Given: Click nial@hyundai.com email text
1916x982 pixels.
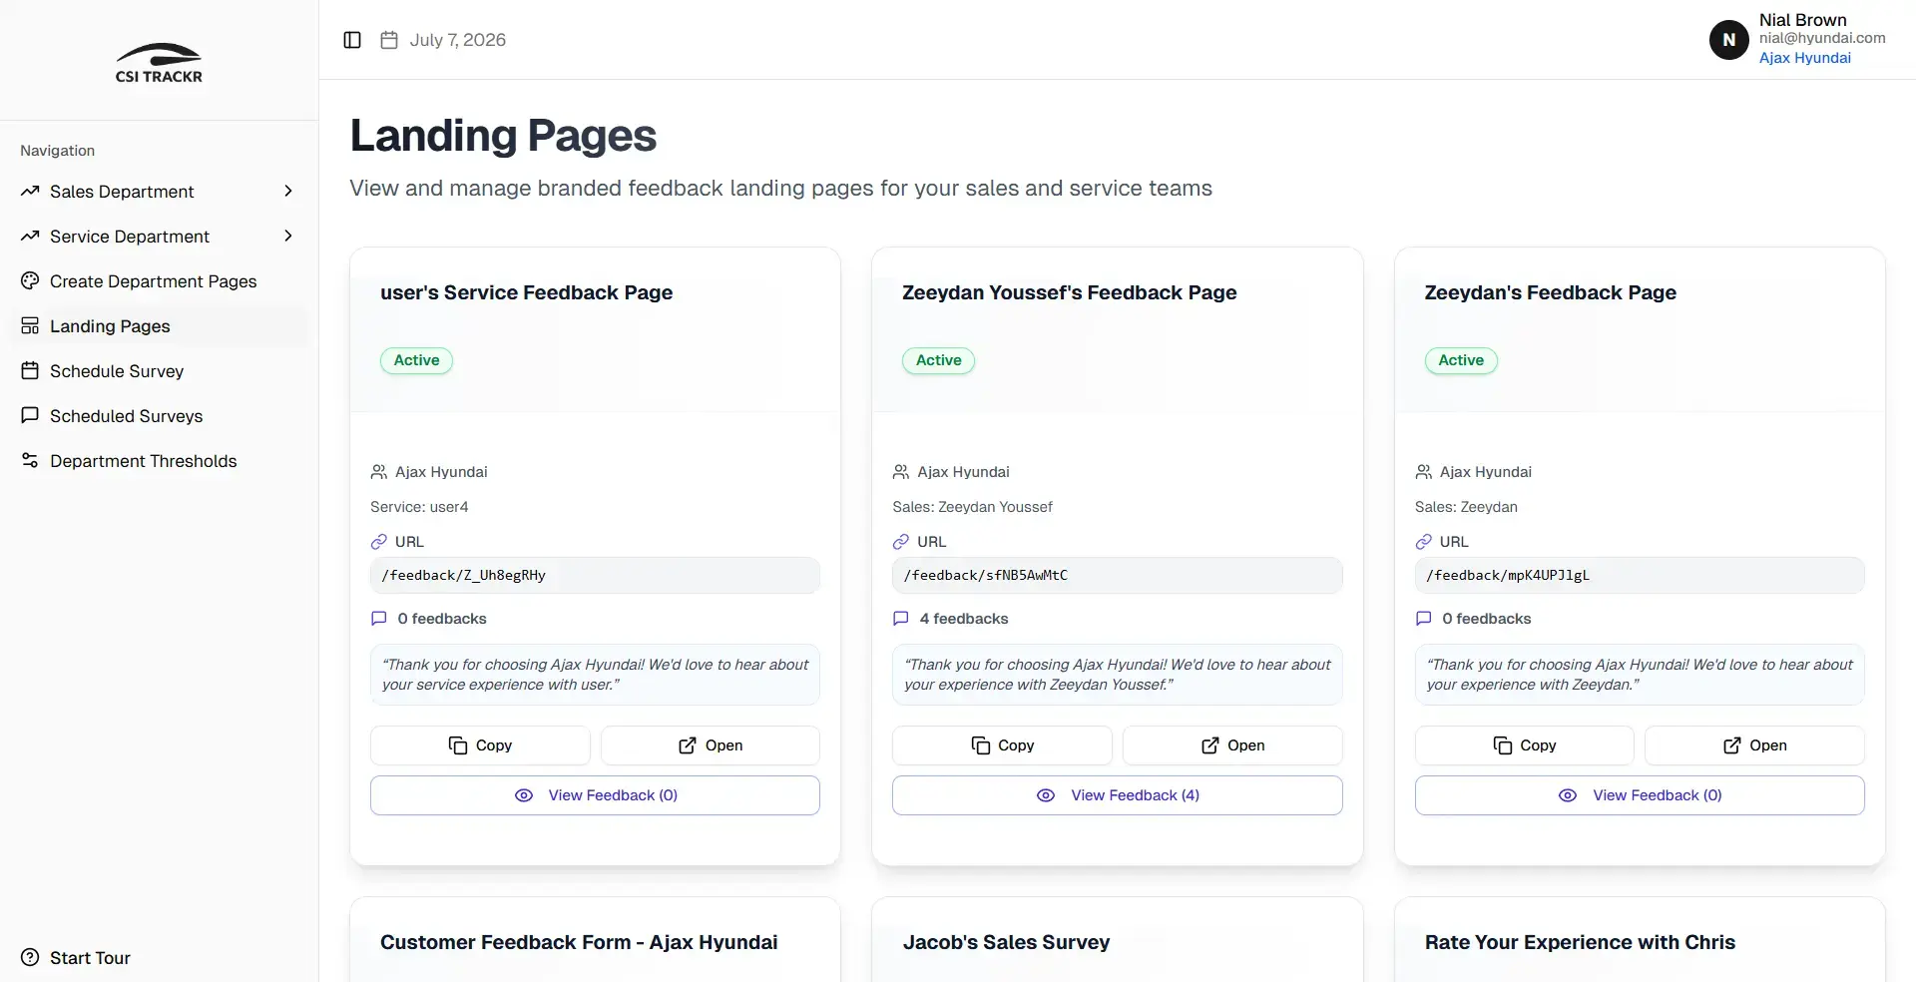Looking at the screenshot, I should [x=1822, y=38].
